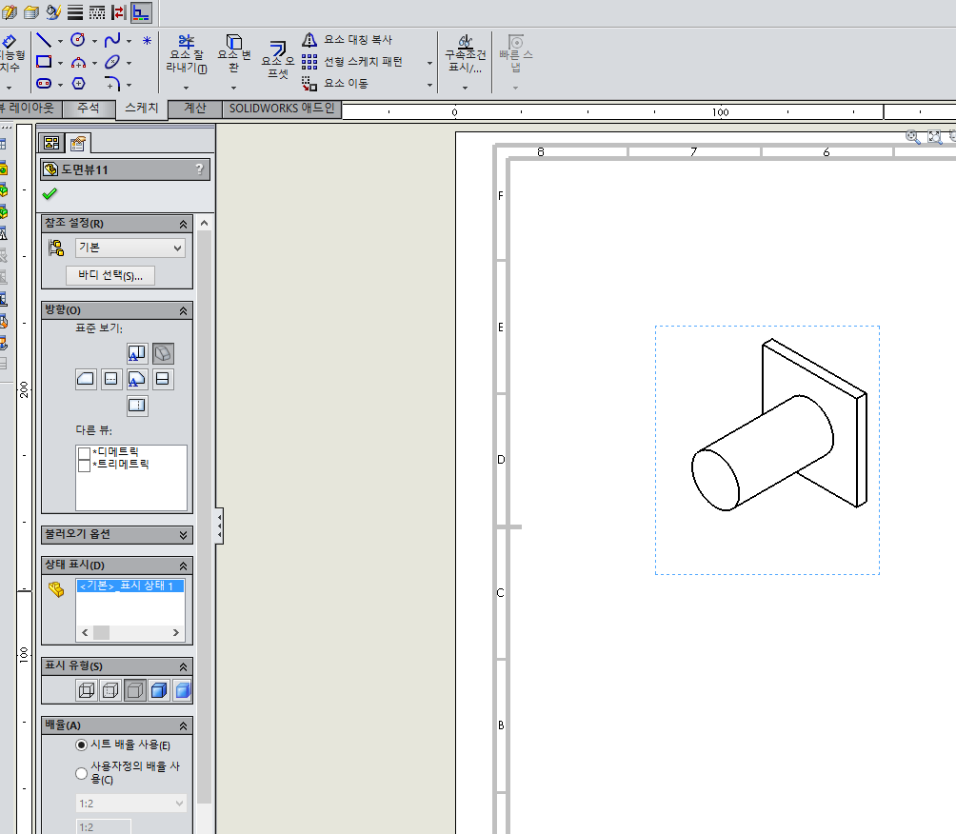The height and width of the screenshot is (834, 956).
Task: Toggle hidden lines removed display style
Action: (135, 690)
